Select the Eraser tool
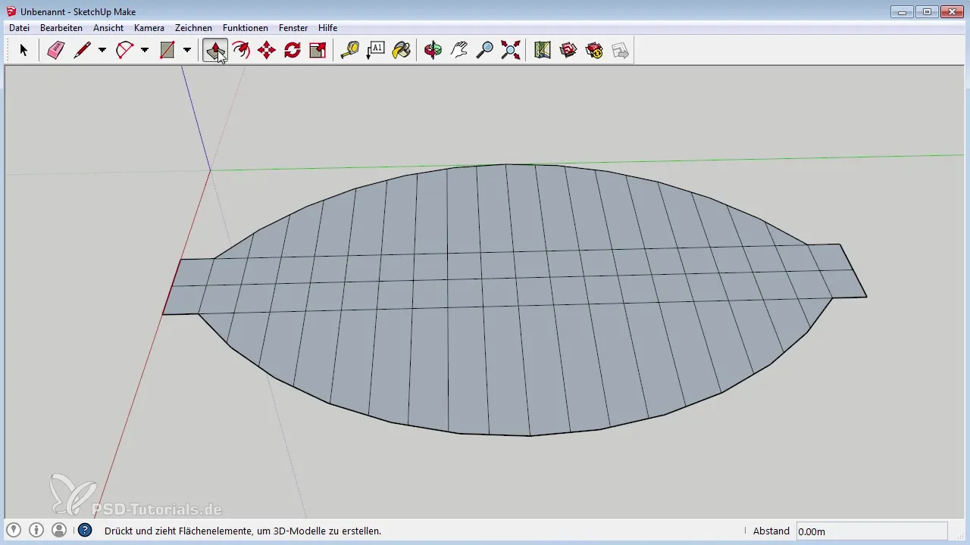This screenshot has height=545, width=970. pos(56,50)
